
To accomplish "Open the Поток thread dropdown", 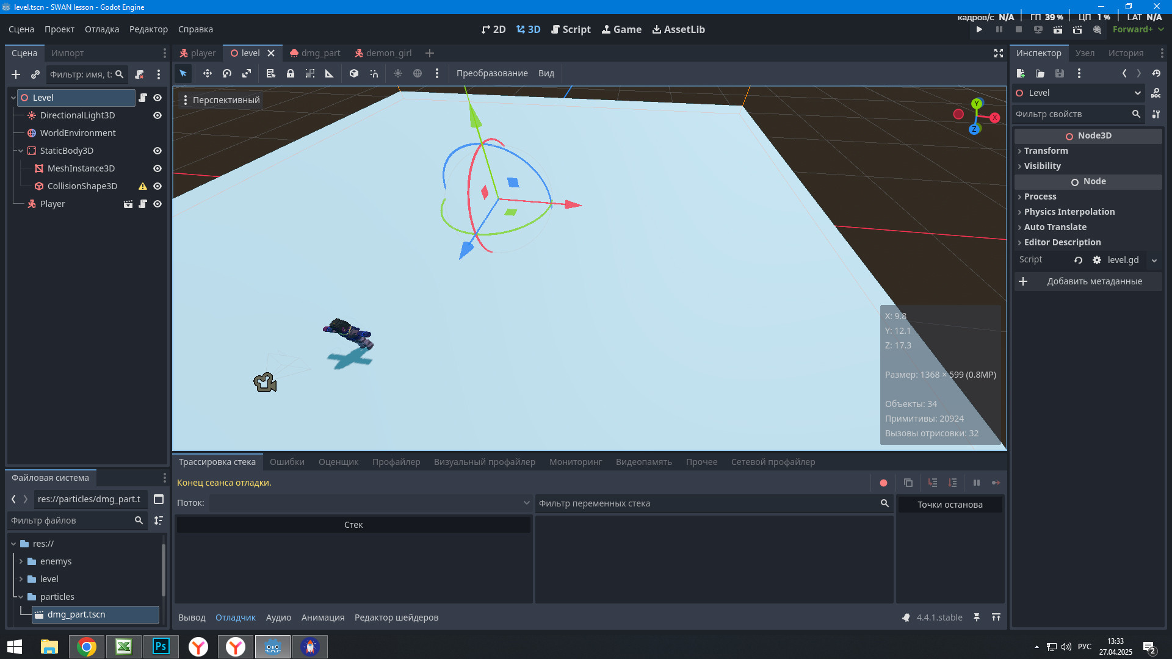I will (371, 503).
